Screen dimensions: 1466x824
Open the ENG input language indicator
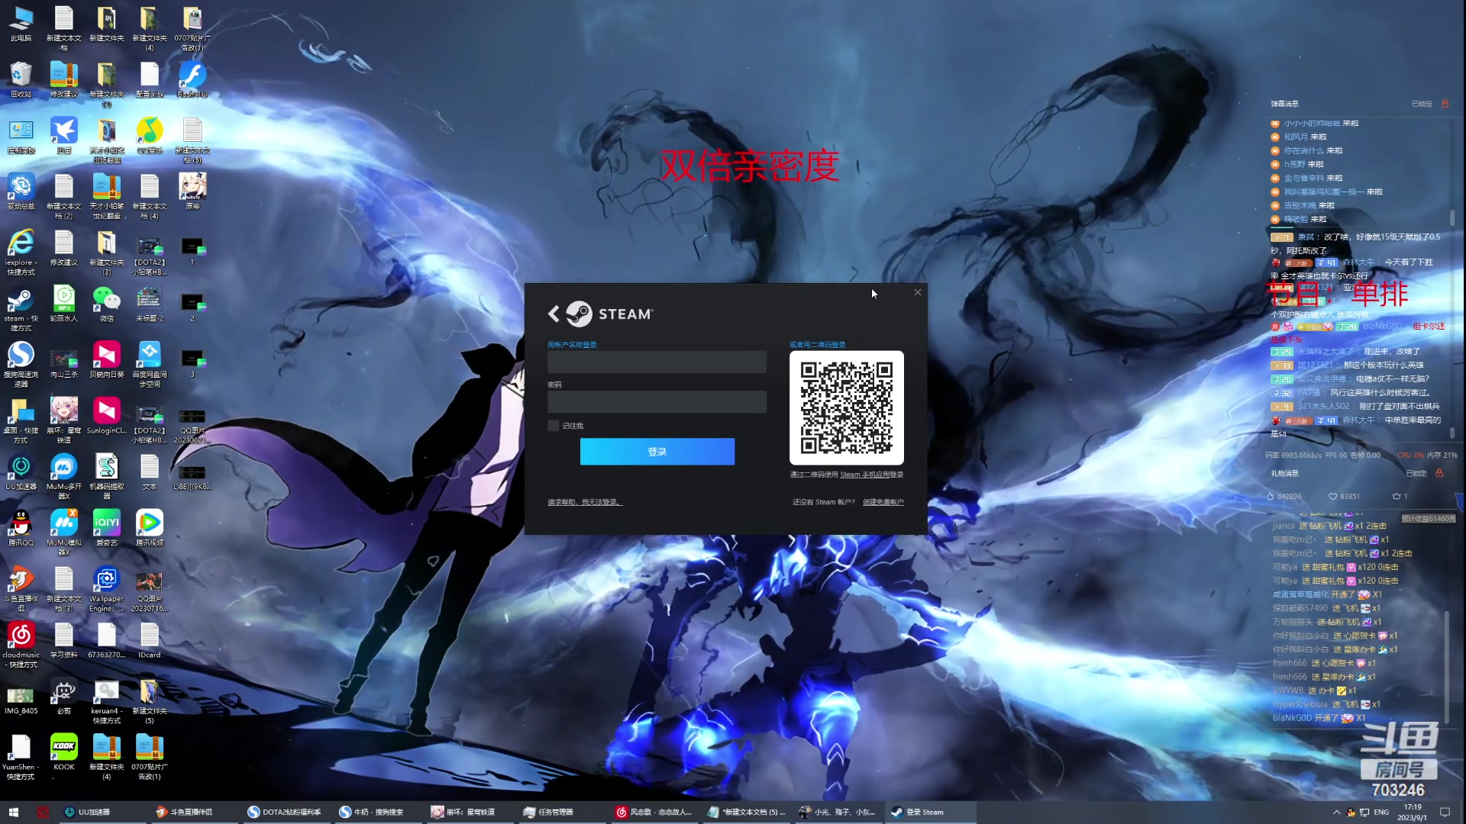click(x=1381, y=812)
